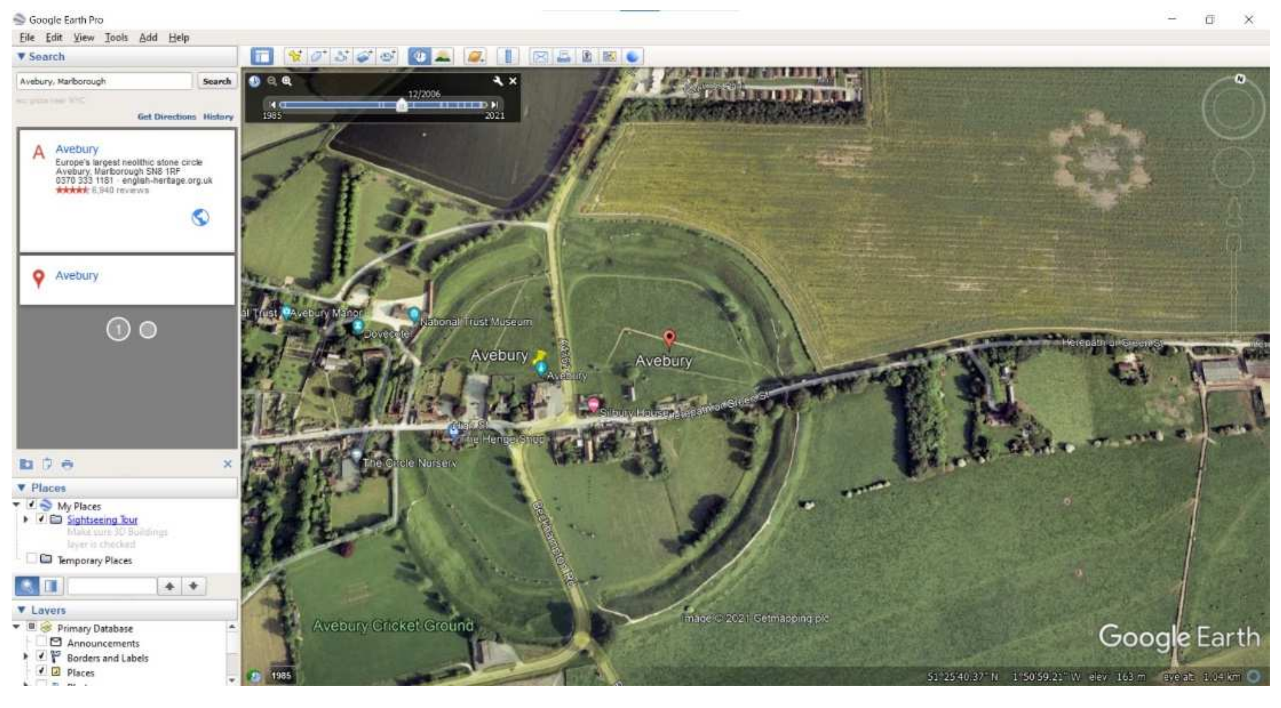Show sunlight across the landscape
This screenshot has height=708, width=1281.
tap(443, 57)
